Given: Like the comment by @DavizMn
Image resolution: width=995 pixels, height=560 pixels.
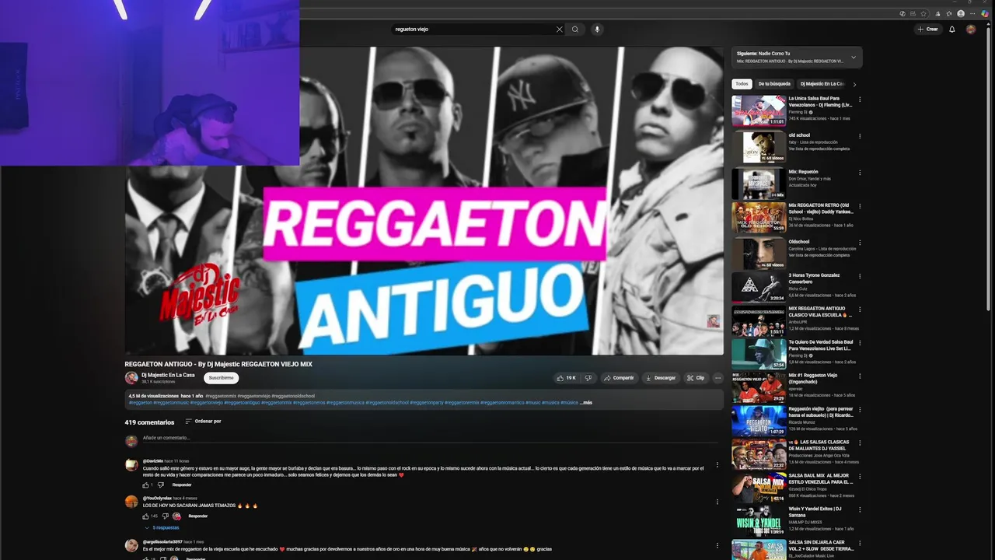Looking at the screenshot, I should coord(145,485).
